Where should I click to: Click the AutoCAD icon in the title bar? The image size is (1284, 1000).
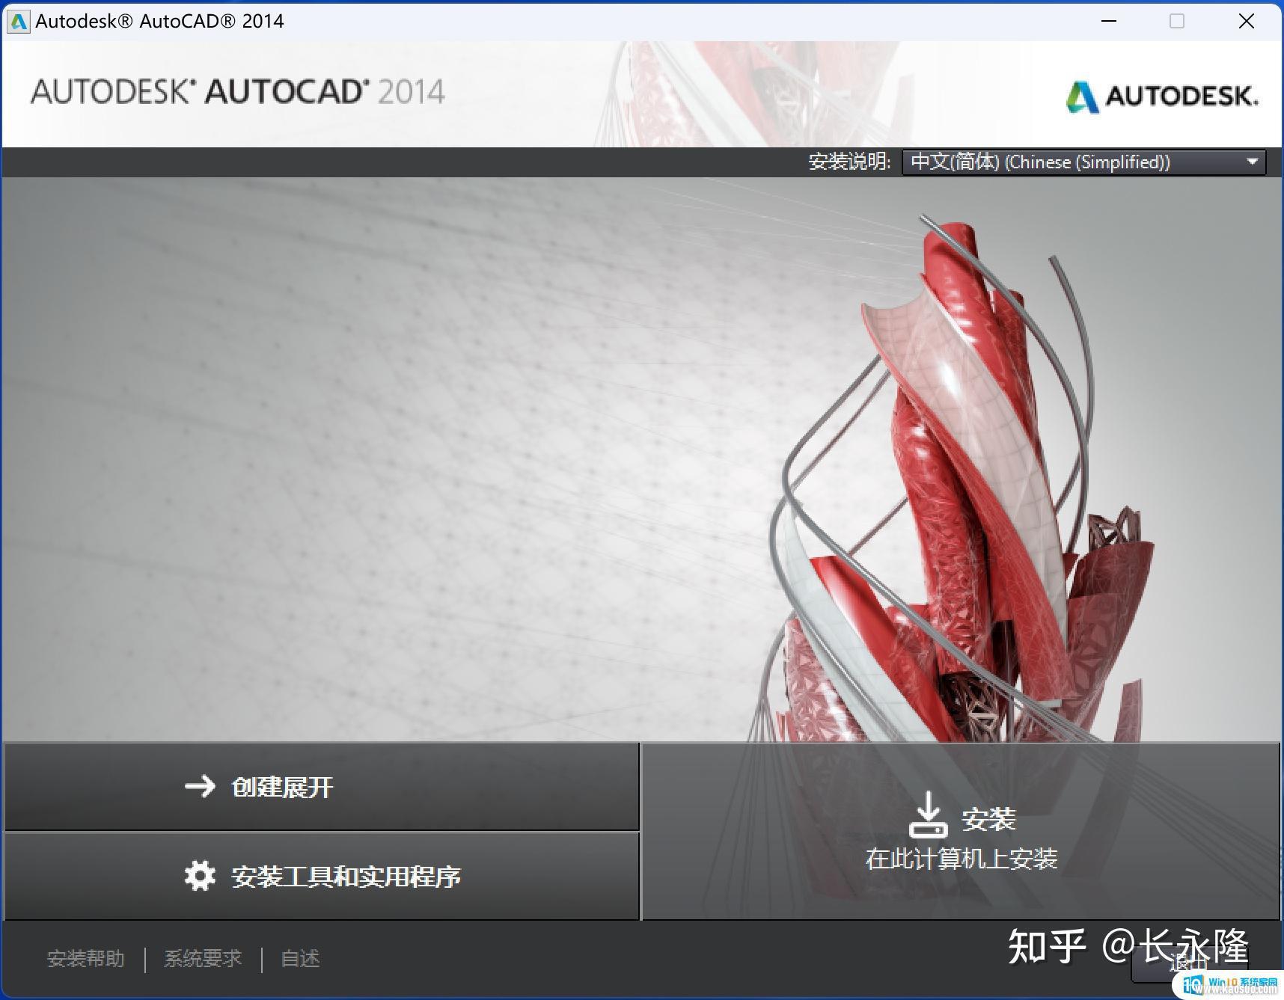[x=18, y=21]
